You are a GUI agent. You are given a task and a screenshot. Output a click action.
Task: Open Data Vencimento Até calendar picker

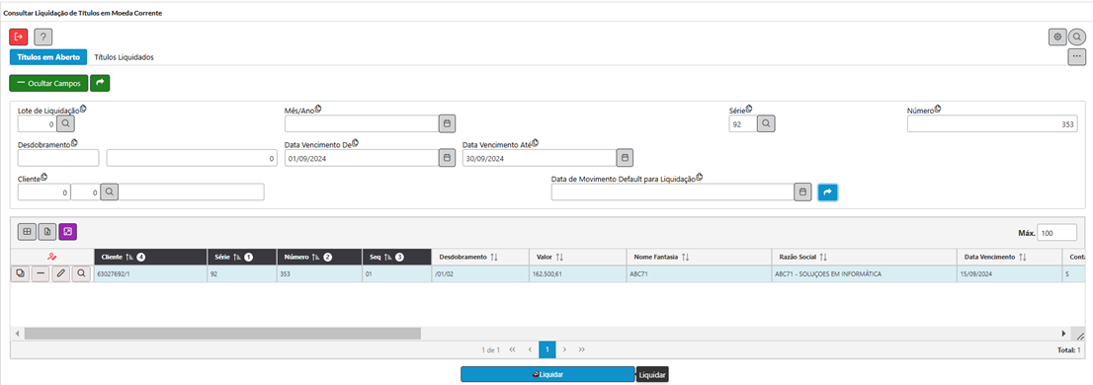626,158
